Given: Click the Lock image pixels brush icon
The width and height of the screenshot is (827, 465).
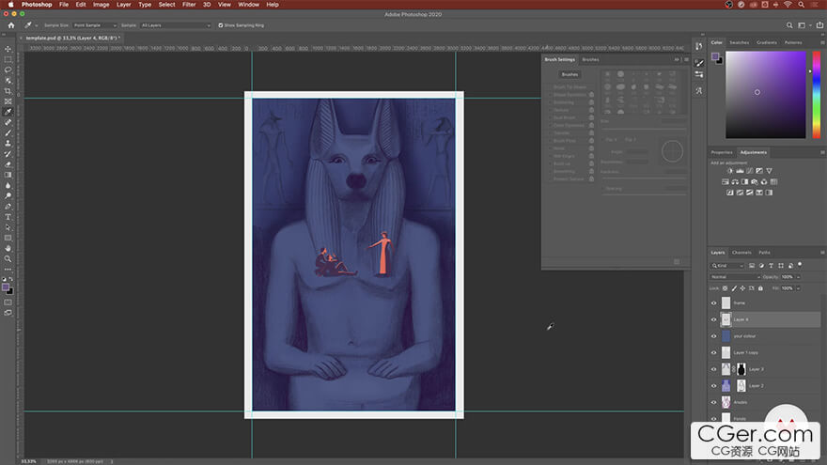Looking at the screenshot, I should tap(734, 288).
